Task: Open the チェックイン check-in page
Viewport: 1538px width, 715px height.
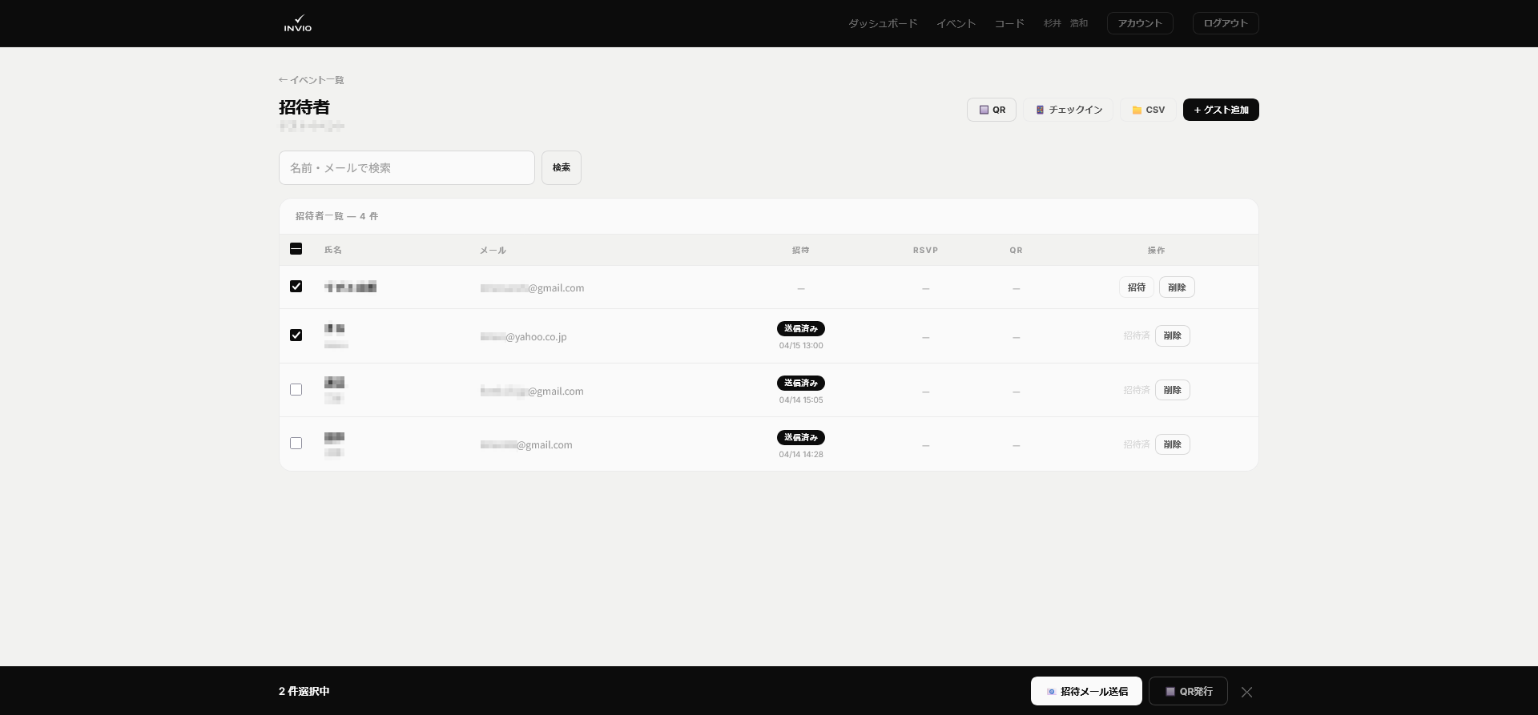Action: (1068, 110)
